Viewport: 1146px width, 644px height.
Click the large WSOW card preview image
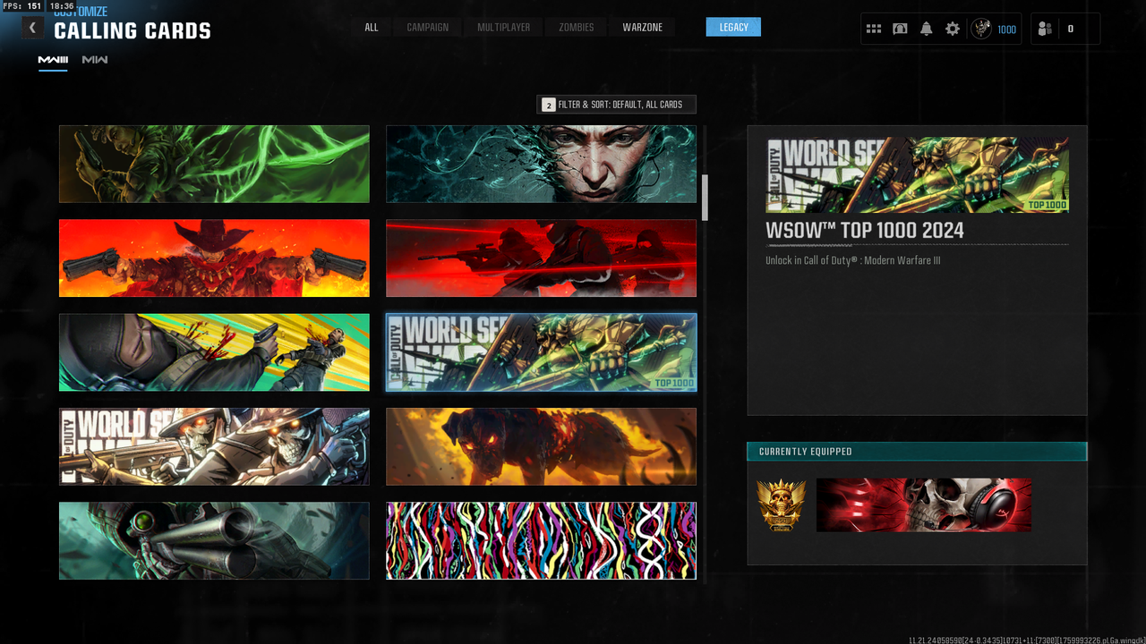coord(917,175)
